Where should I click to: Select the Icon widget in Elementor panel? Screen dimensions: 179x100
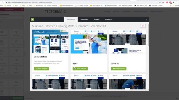click(16, 70)
